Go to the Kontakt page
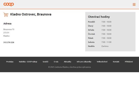Screen dimensions: 139x104 (116, 62)
